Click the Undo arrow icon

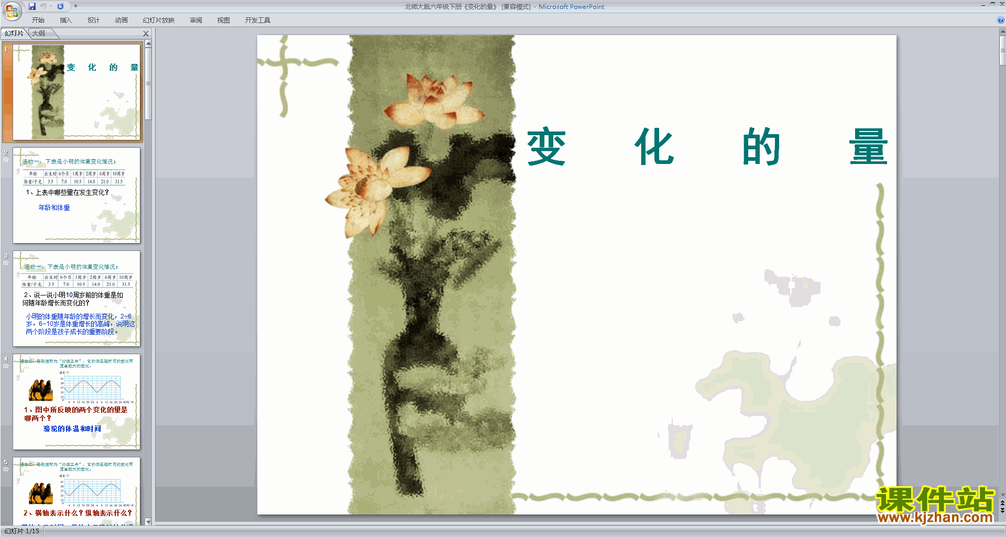click(x=43, y=6)
